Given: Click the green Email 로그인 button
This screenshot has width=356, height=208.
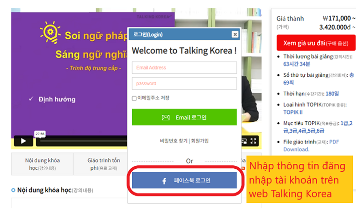Looking at the screenshot, I should [x=184, y=117].
